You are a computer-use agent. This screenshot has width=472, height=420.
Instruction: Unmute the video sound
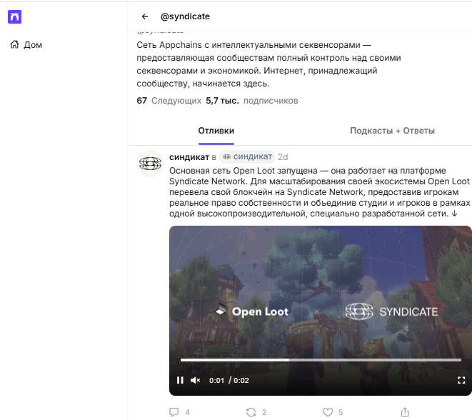pos(196,380)
